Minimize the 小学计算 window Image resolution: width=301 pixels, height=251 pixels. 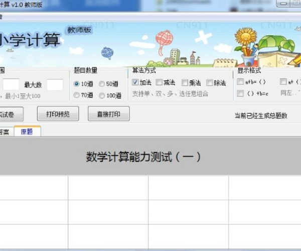point(283,4)
